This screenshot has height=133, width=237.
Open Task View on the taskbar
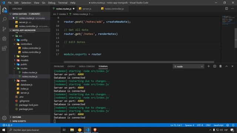point(64,130)
